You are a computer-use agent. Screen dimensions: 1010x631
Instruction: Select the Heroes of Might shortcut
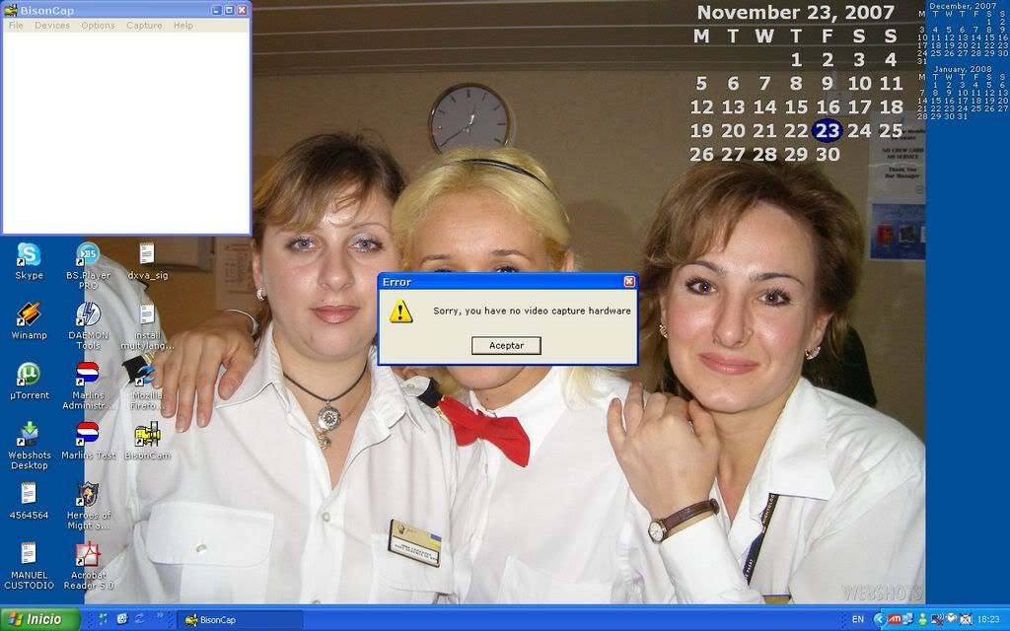point(88,494)
